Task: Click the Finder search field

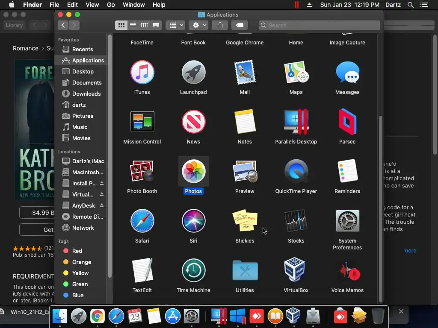Action: click(x=319, y=25)
